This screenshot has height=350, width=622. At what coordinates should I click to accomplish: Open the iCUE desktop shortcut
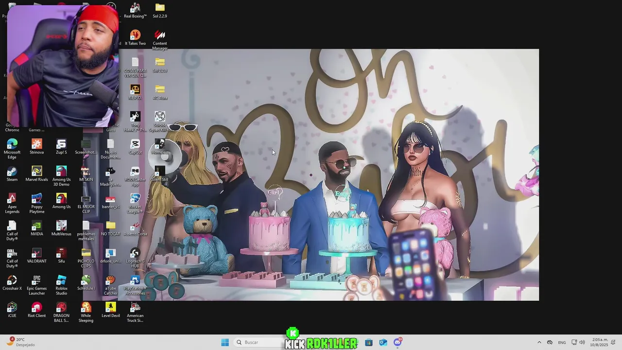point(12,310)
